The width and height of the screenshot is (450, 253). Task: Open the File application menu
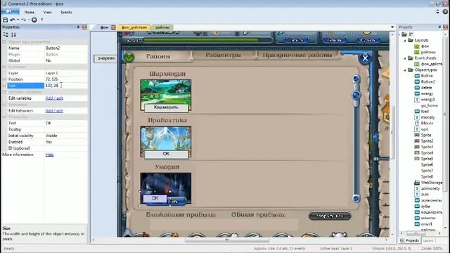pyautogui.click(x=11, y=12)
